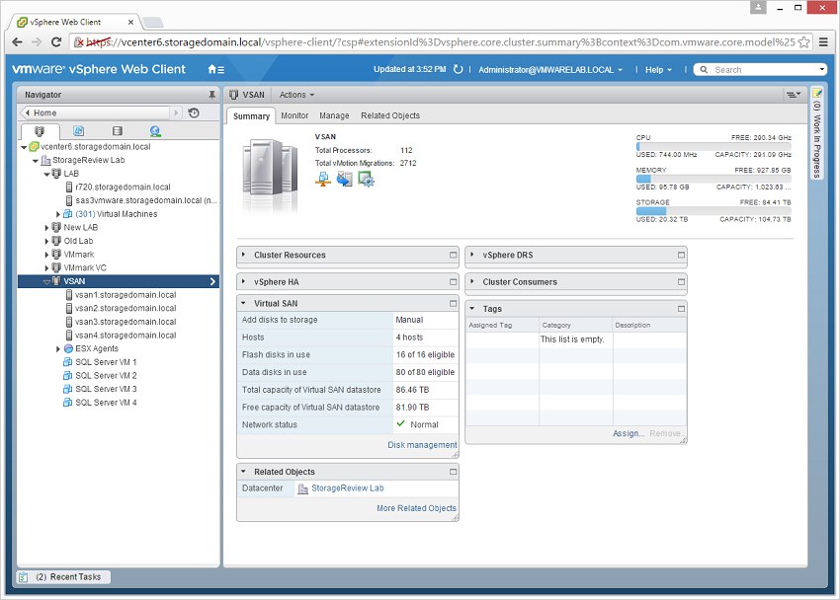Select vsan1.storagedomain.local host in tree

click(x=126, y=295)
